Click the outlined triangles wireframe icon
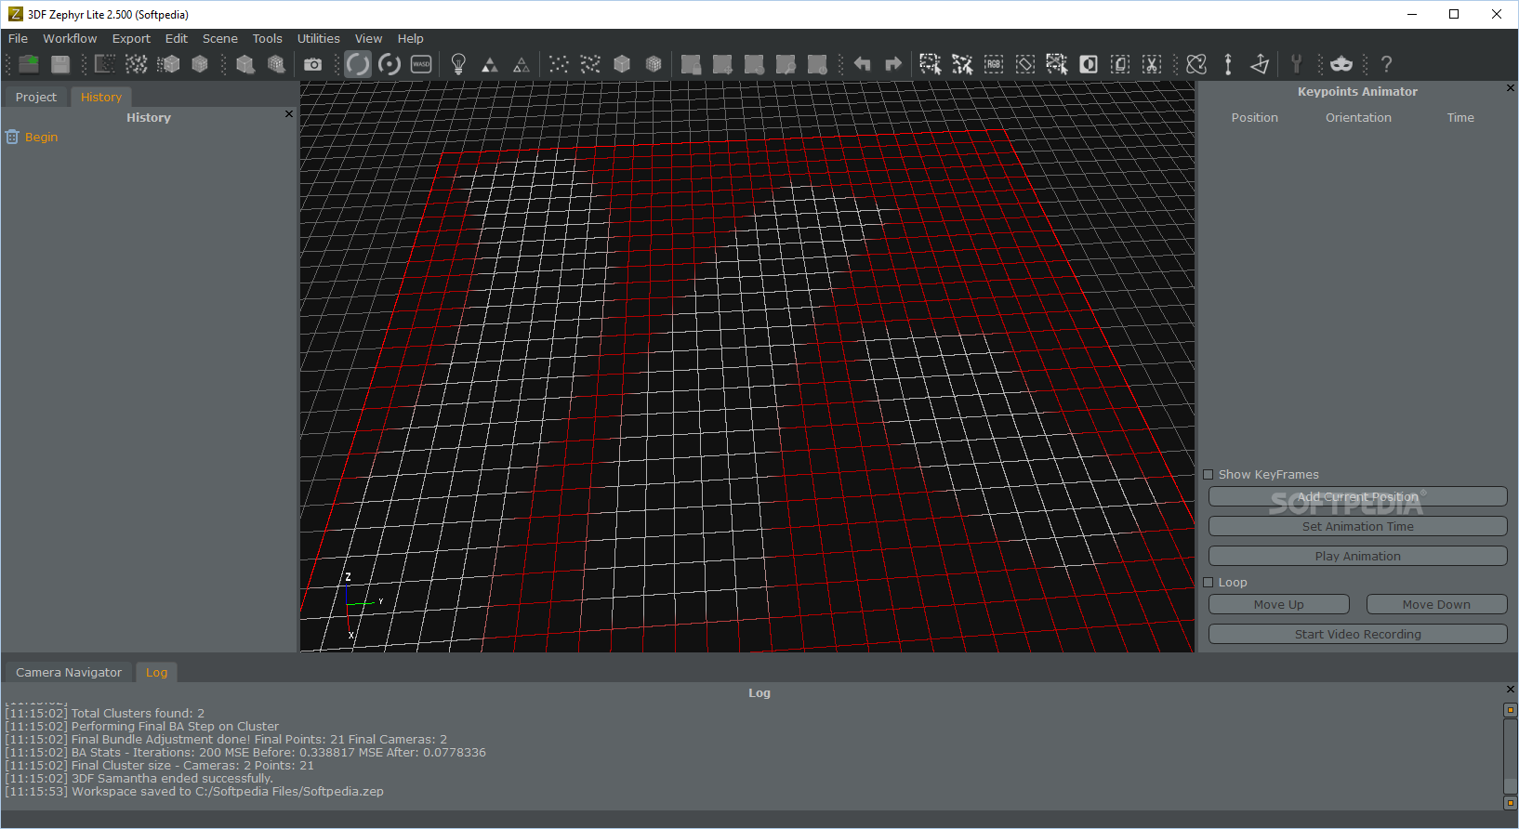Viewport: 1519px width, 829px height. coord(522,64)
